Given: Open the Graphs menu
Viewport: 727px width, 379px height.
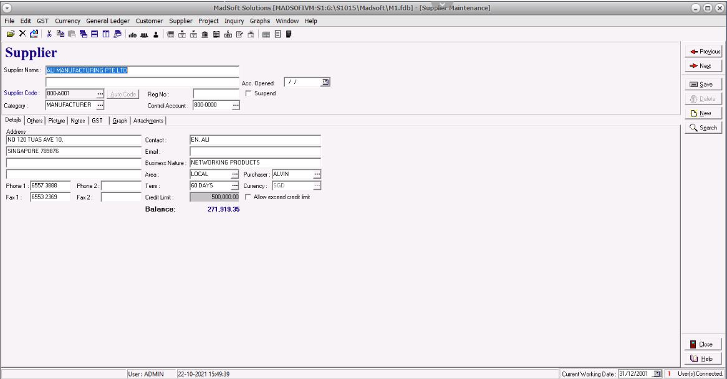Looking at the screenshot, I should pyautogui.click(x=259, y=21).
